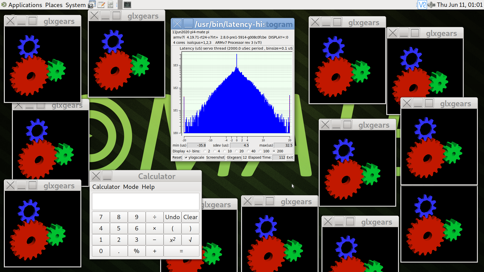Select the 10 bins display radio
Image resolution: width=484 pixels, height=272 pixels.
pos(224,151)
